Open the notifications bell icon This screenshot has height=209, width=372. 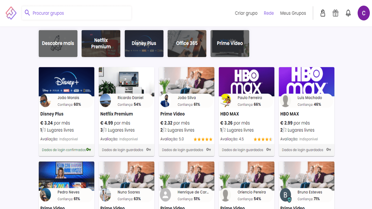click(x=348, y=13)
